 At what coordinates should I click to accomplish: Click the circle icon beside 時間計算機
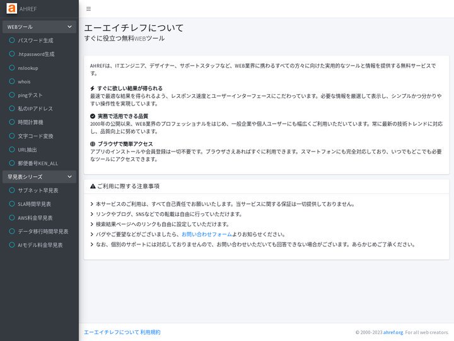click(12, 122)
